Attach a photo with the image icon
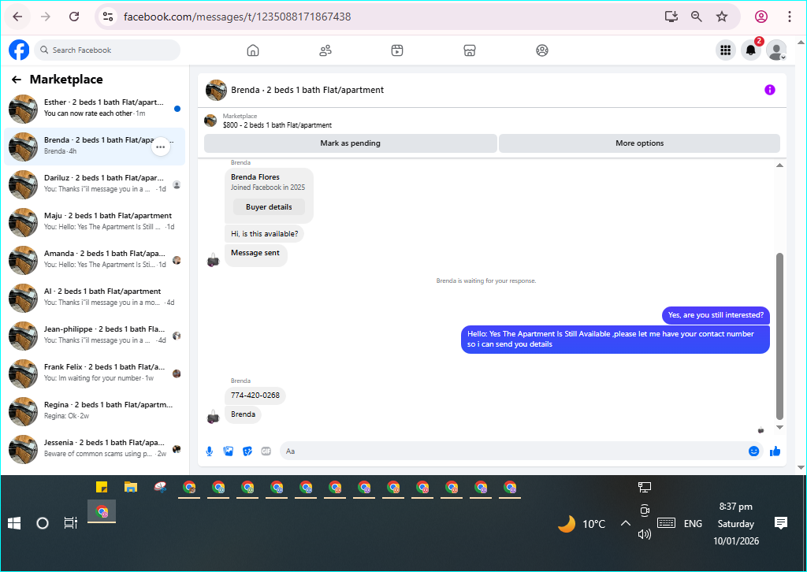The height and width of the screenshot is (572, 807). tap(229, 451)
